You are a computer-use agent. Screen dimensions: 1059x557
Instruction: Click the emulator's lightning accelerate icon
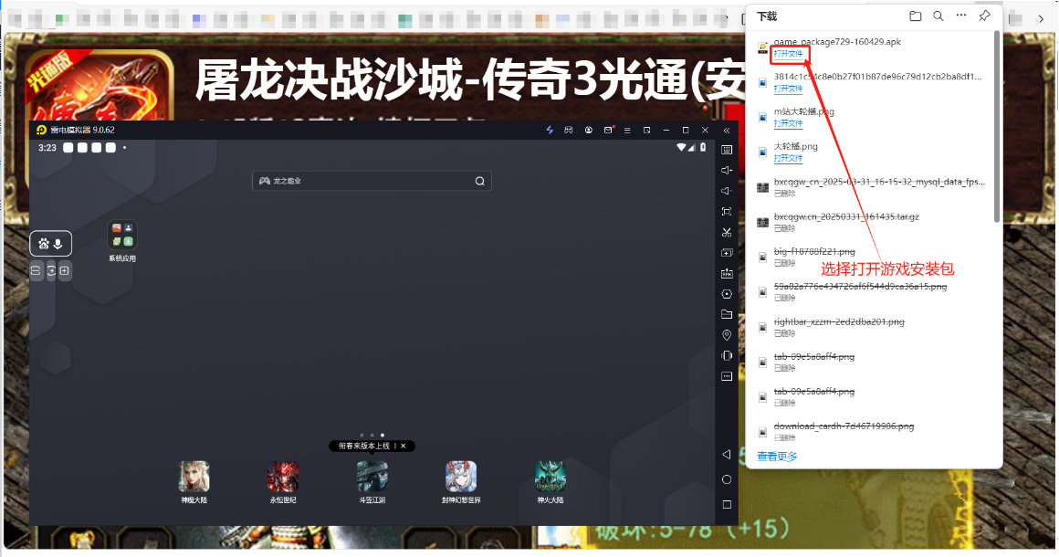pos(549,130)
